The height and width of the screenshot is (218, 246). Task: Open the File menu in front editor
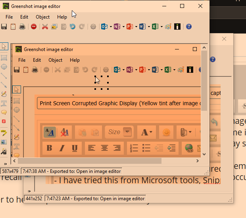[9, 17]
